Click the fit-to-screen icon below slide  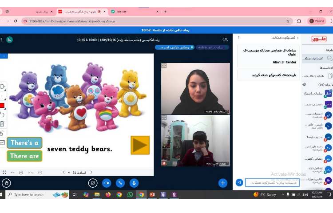(x=4, y=172)
